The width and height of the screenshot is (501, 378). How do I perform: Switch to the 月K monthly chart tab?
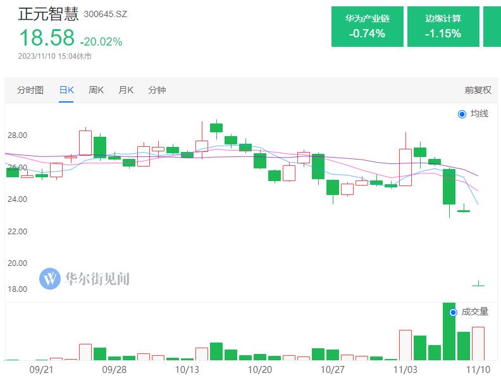(126, 90)
